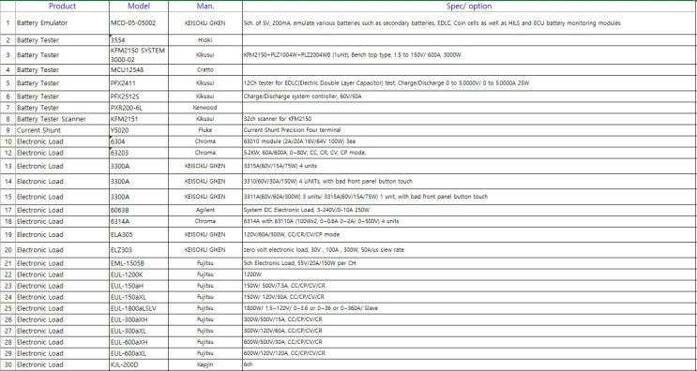Select spec 'Current Shunt Precision Four terminal'
The height and width of the screenshot is (371, 697).
469,130
